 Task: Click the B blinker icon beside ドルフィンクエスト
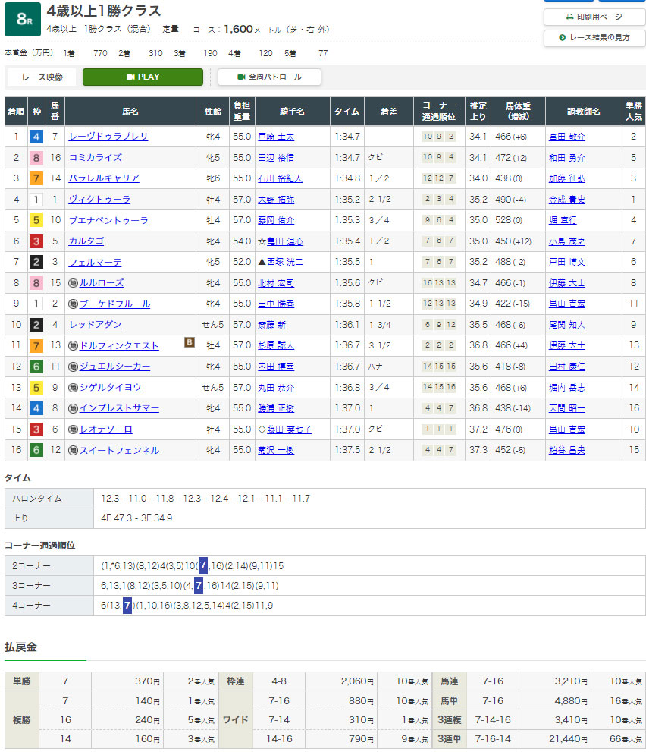coord(189,342)
